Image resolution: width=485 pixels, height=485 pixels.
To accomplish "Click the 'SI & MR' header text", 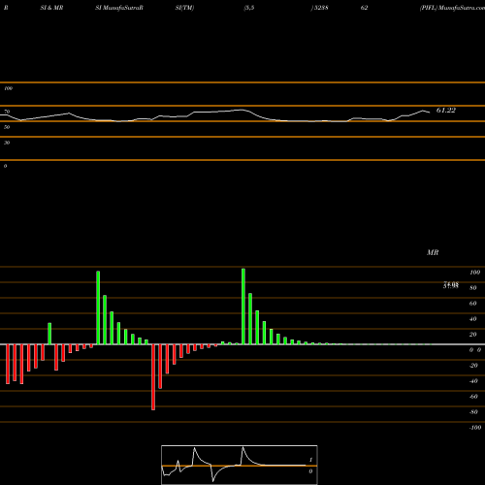I will 51,8.
